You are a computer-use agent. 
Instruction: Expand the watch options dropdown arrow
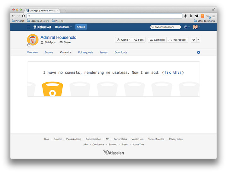coord(198,40)
